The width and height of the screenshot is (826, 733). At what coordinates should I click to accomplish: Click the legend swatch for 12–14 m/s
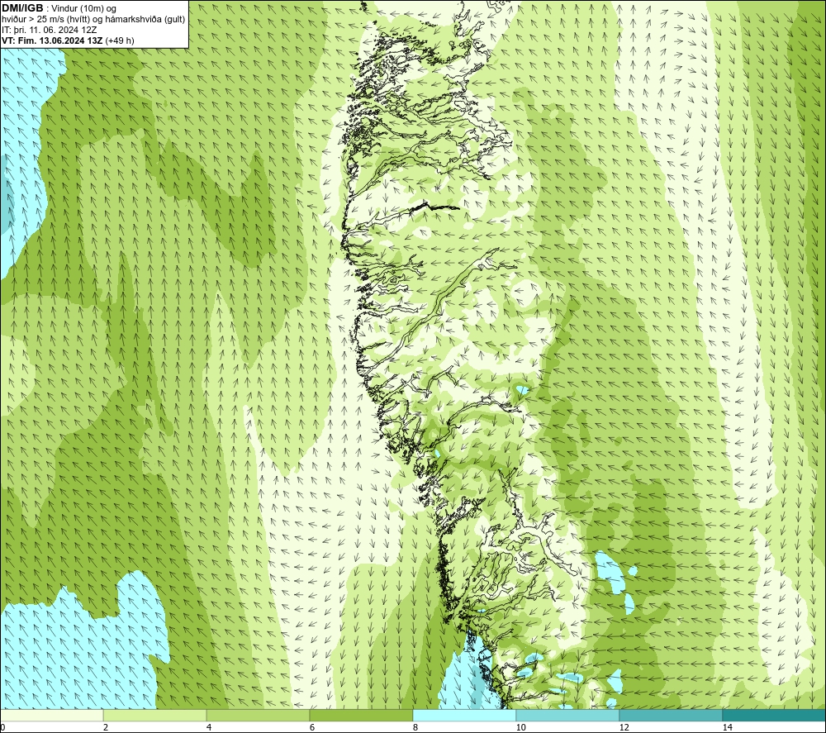671,716
